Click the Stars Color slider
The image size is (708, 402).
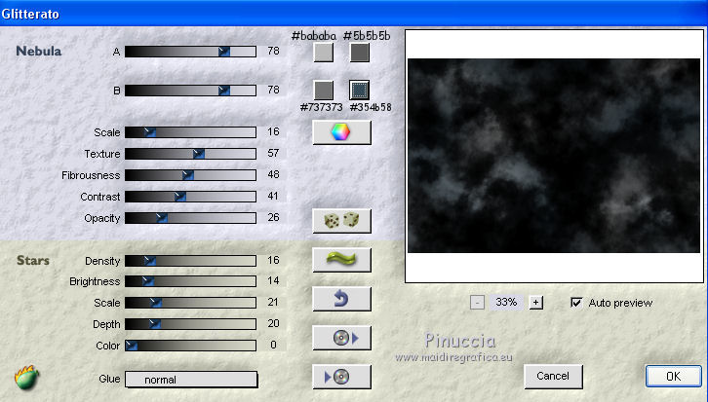(190, 346)
